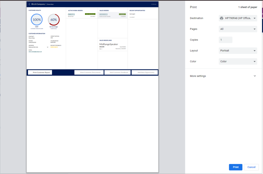Open the Destination printer dropdown
This screenshot has width=263, height=174.
click(x=238, y=18)
